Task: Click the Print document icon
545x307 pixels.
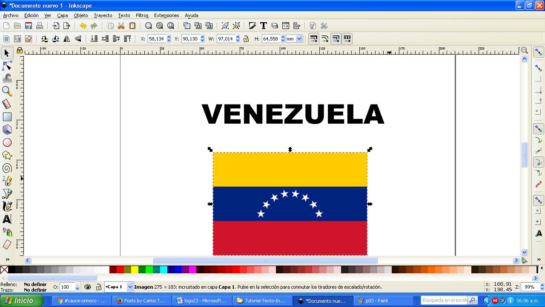Action: (40, 26)
